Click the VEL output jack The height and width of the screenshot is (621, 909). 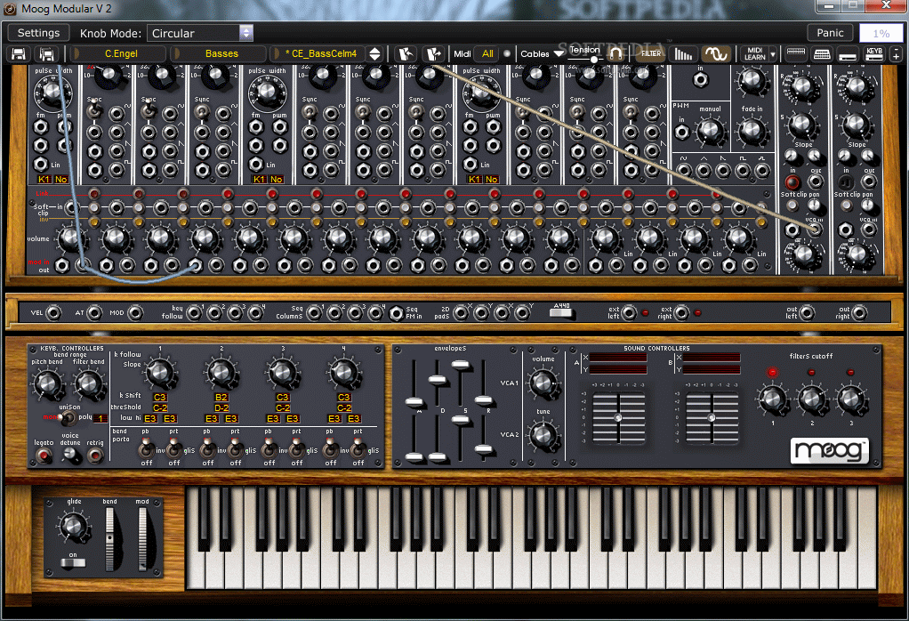click(x=53, y=312)
